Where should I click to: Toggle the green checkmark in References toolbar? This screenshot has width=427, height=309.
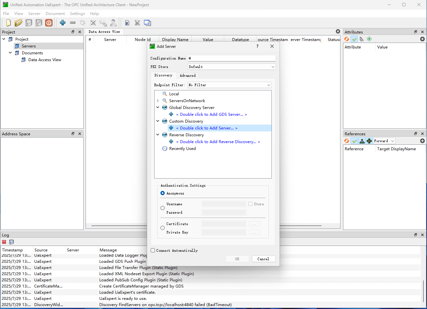click(x=354, y=141)
